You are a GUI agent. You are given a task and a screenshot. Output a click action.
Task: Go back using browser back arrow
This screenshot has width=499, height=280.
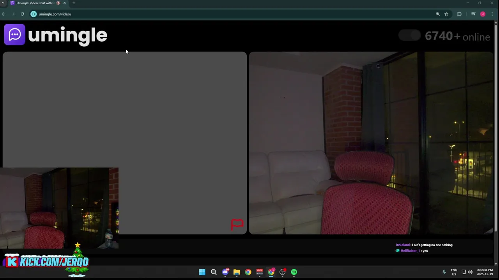click(4, 14)
